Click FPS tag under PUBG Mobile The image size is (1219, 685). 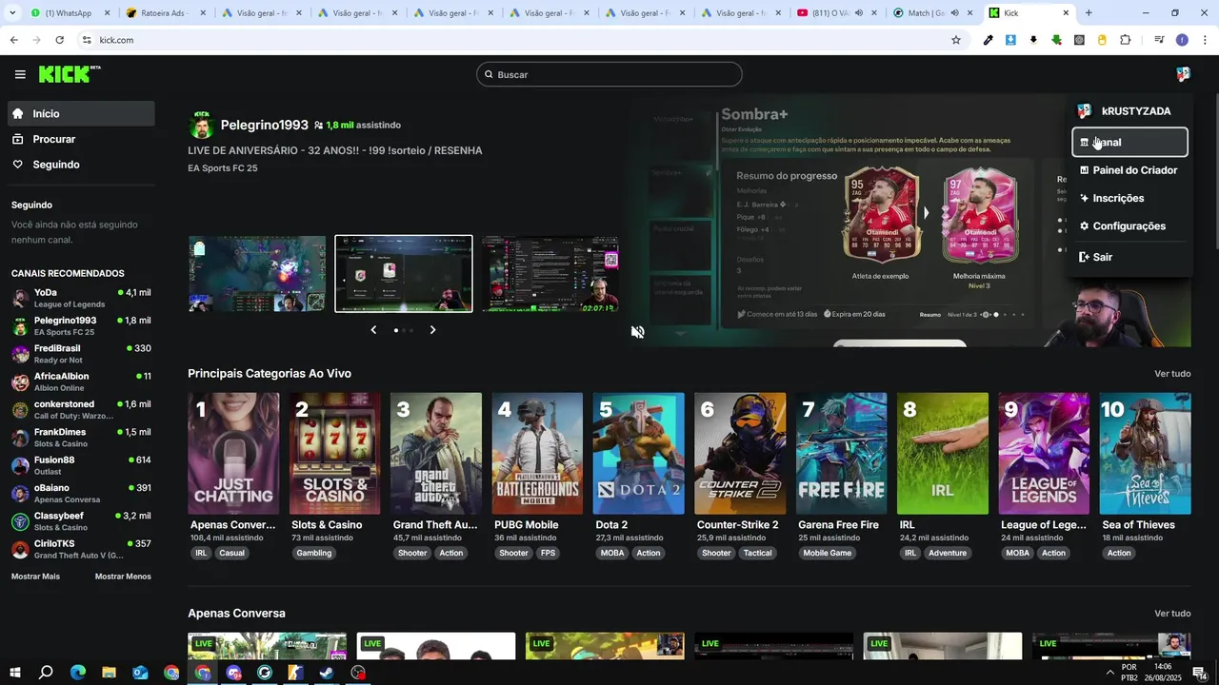[x=548, y=553]
